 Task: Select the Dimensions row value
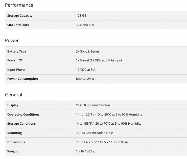102,142
